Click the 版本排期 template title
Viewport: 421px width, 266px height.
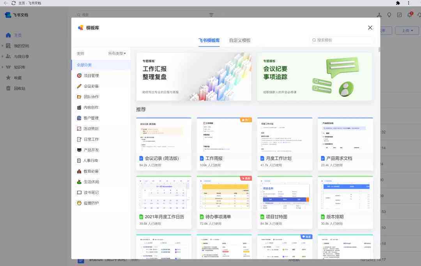click(335, 217)
